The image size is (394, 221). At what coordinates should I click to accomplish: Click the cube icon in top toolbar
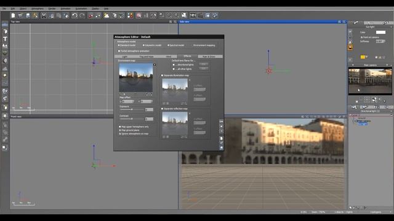(x=114, y=15)
